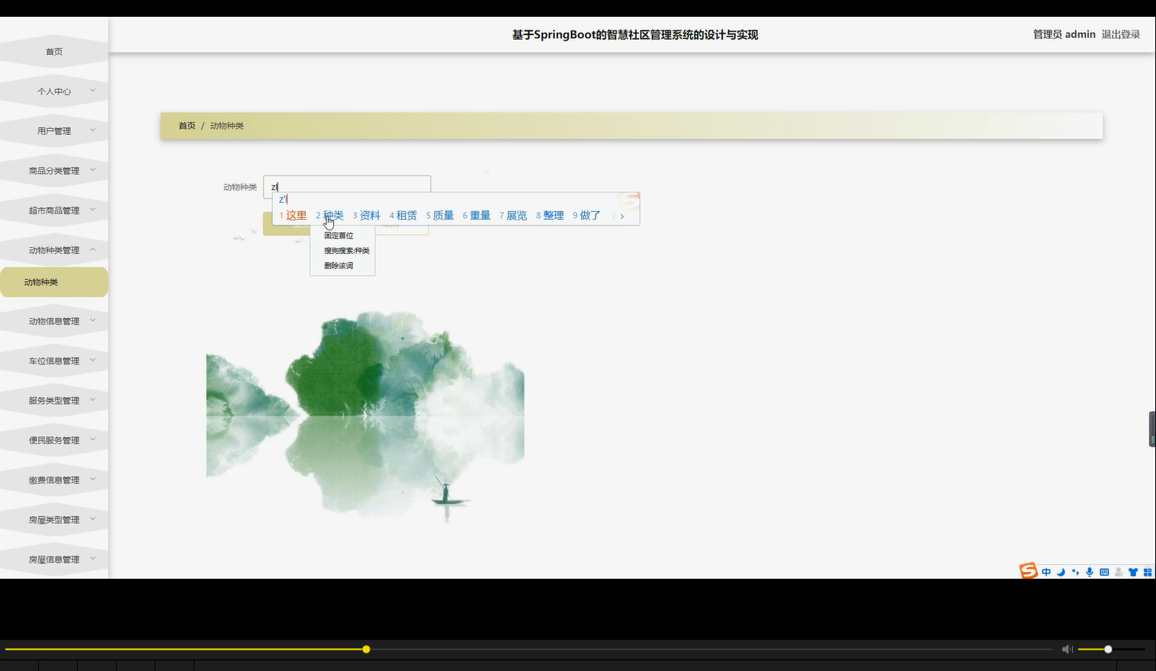Open the soft keyboard icon
1156x671 pixels.
[x=1104, y=572]
